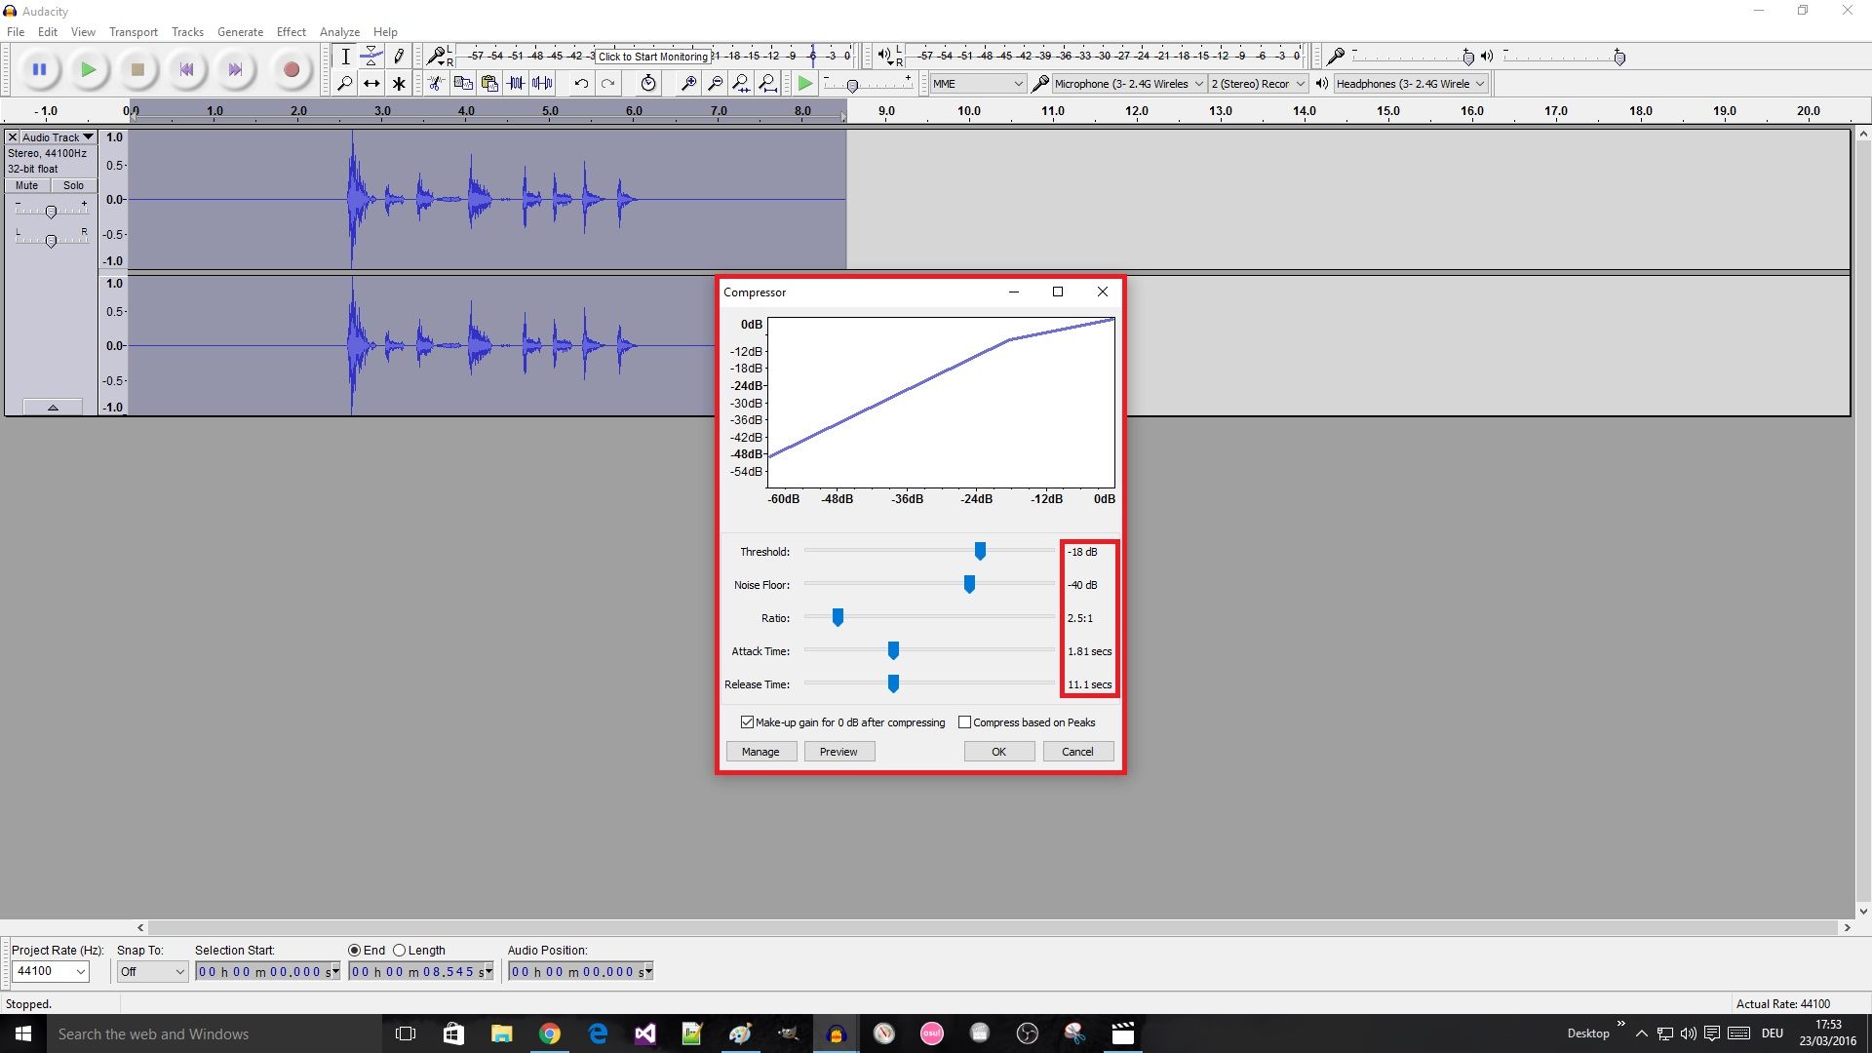The height and width of the screenshot is (1053, 1872).
Task: Click the Fit Project zoom icon
Action: [767, 84]
